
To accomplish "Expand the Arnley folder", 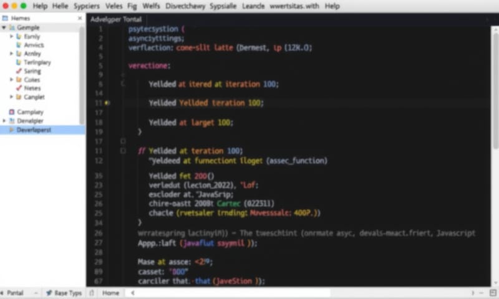I will (12, 54).
